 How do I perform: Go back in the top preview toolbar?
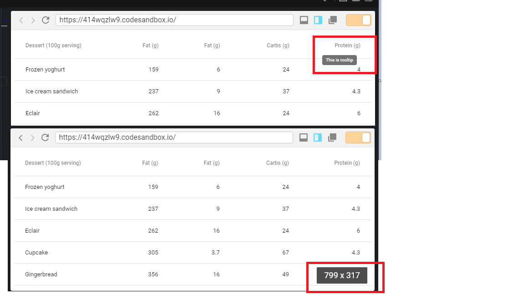21,20
